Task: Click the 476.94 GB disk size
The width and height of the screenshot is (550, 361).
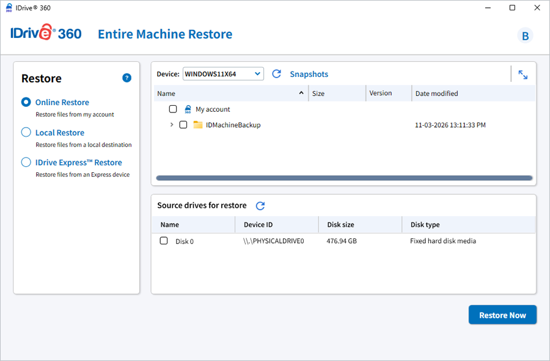Action: pos(342,241)
